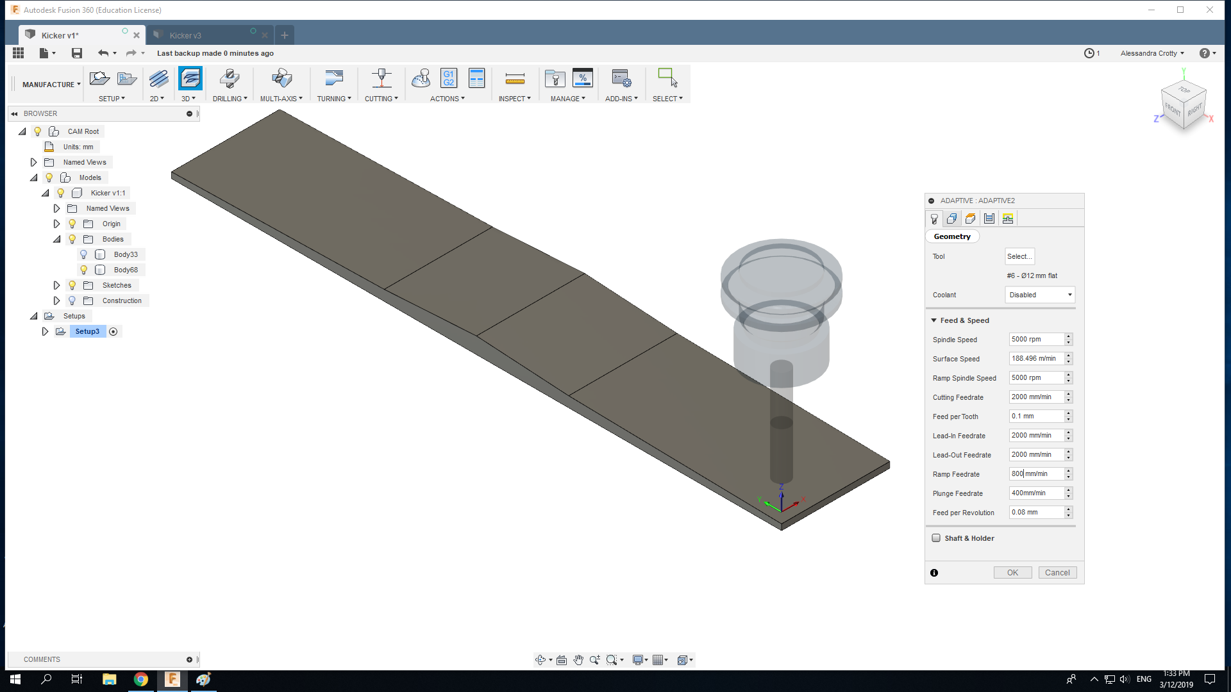Open the Tool Library under Manage
This screenshot has width=1231, height=692.
pos(555,79)
